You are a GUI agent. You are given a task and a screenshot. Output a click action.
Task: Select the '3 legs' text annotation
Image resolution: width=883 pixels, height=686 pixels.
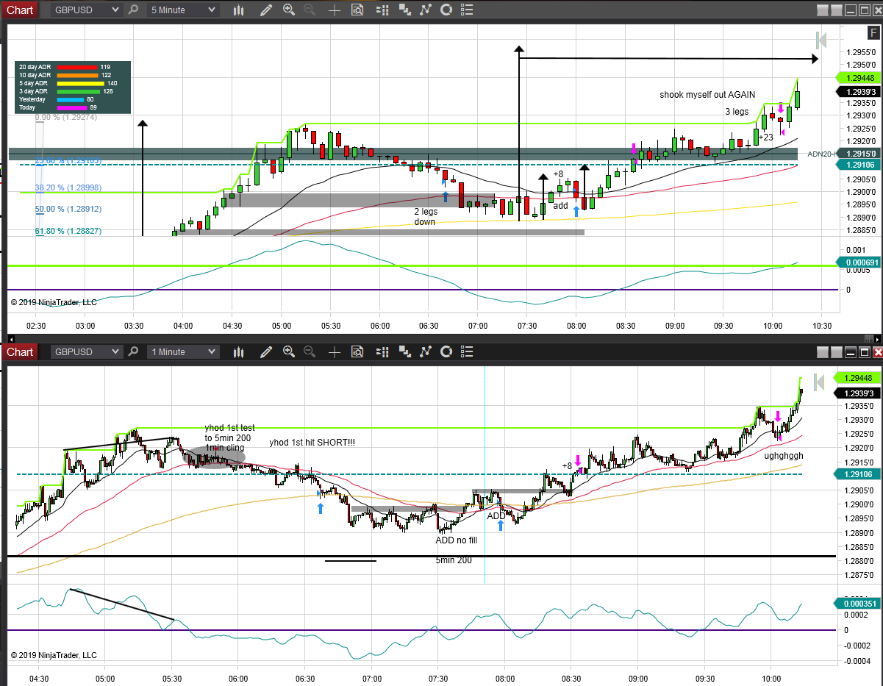click(x=737, y=112)
